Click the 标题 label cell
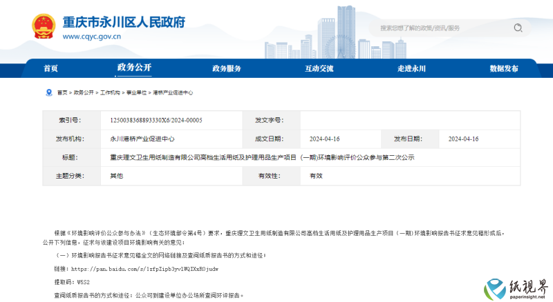The width and height of the screenshot is (553, 302). coord(72,157)
